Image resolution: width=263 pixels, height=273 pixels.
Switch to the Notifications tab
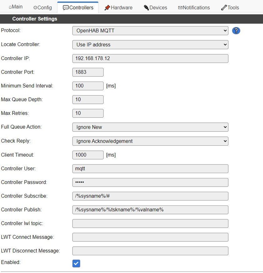(x=194, y=8)
